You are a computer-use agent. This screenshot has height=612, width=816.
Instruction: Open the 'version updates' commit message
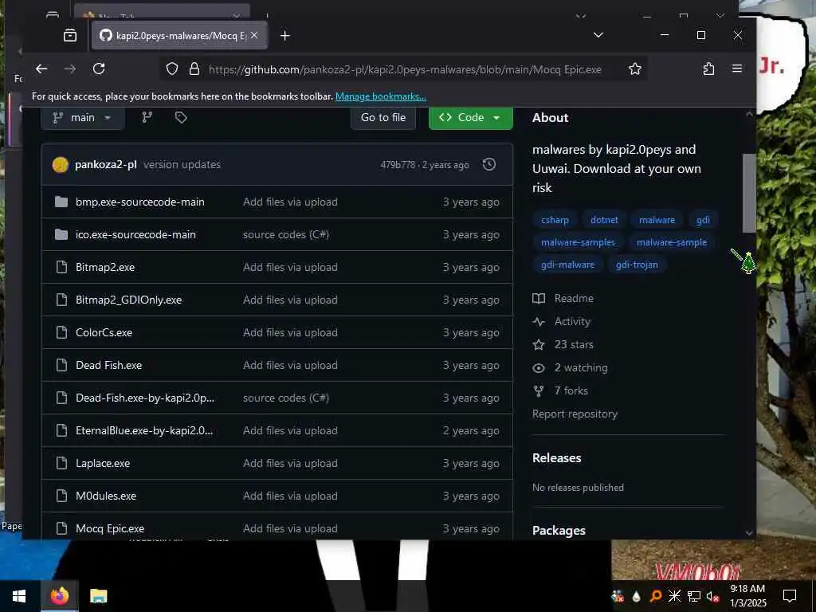[182, 165]
